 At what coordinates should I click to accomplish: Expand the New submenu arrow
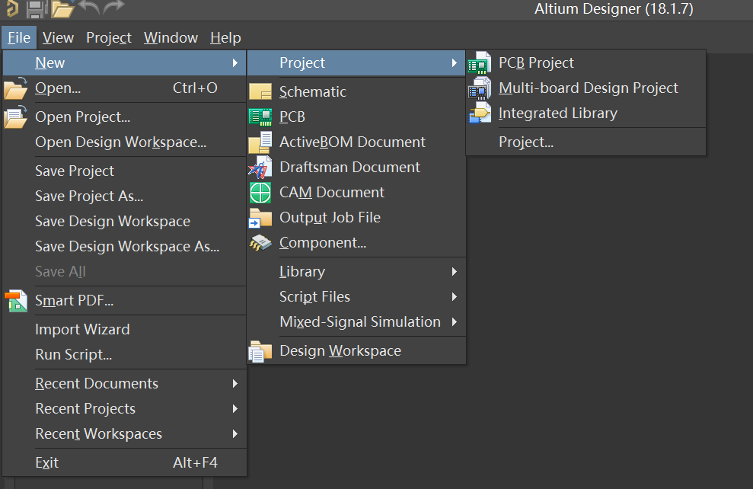235,63
